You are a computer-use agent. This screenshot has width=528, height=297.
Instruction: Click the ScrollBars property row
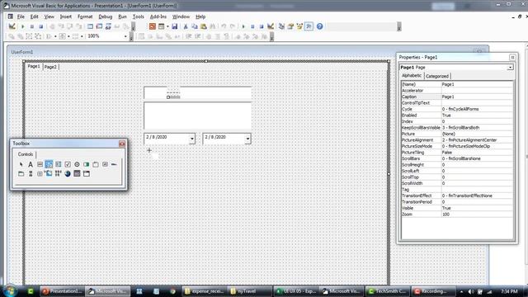click(457, 158)
